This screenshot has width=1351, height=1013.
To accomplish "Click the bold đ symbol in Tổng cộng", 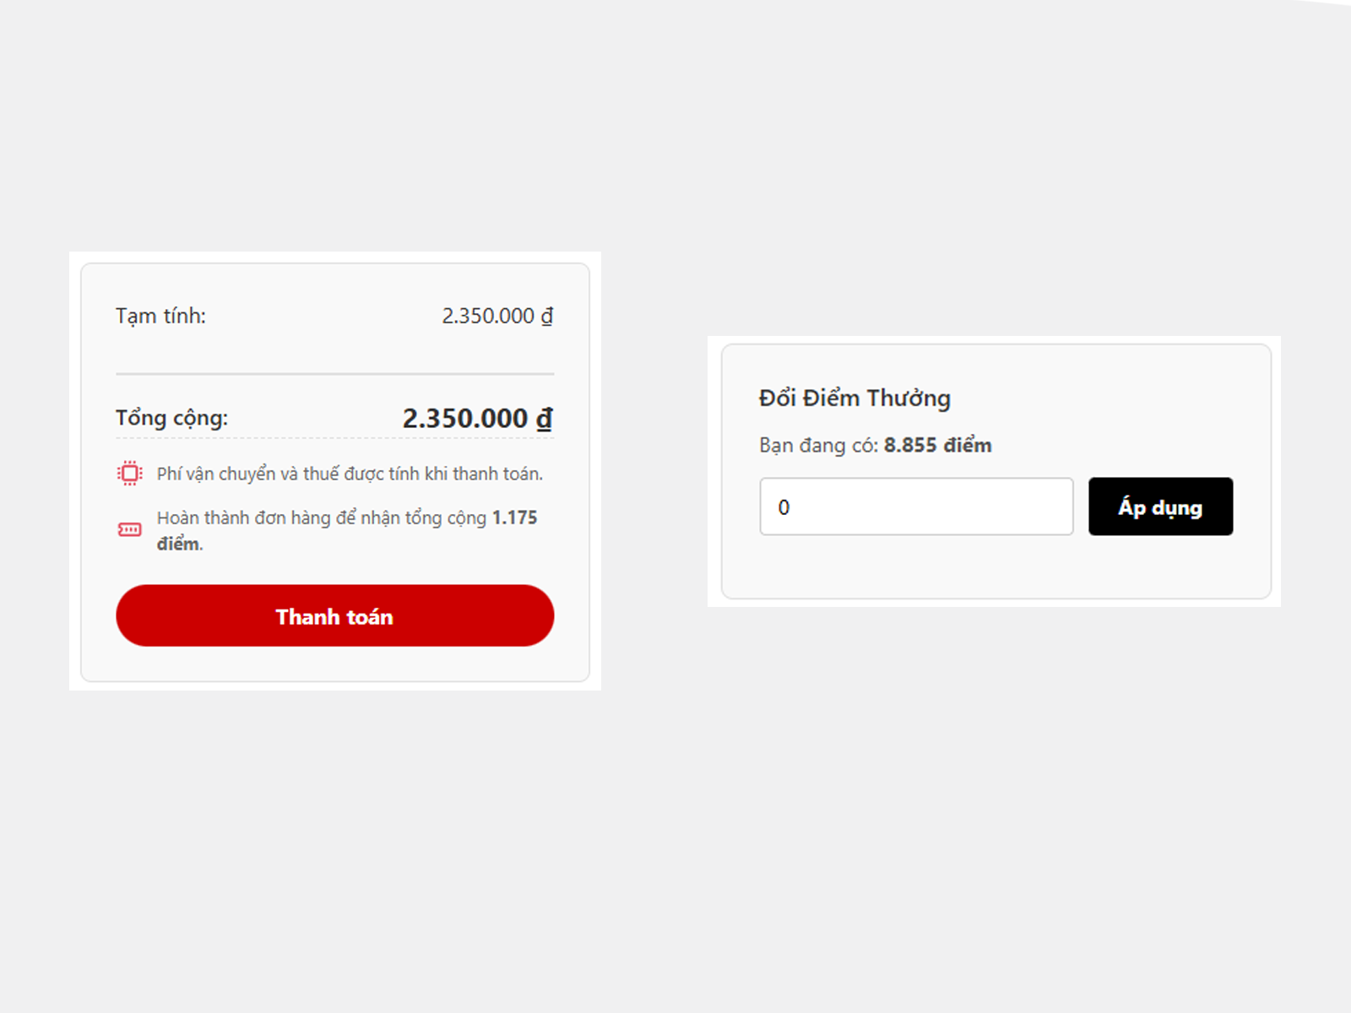I will pos(545,418).
